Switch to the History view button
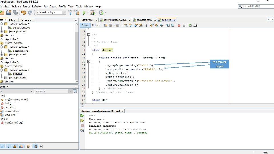 (96, 25)
